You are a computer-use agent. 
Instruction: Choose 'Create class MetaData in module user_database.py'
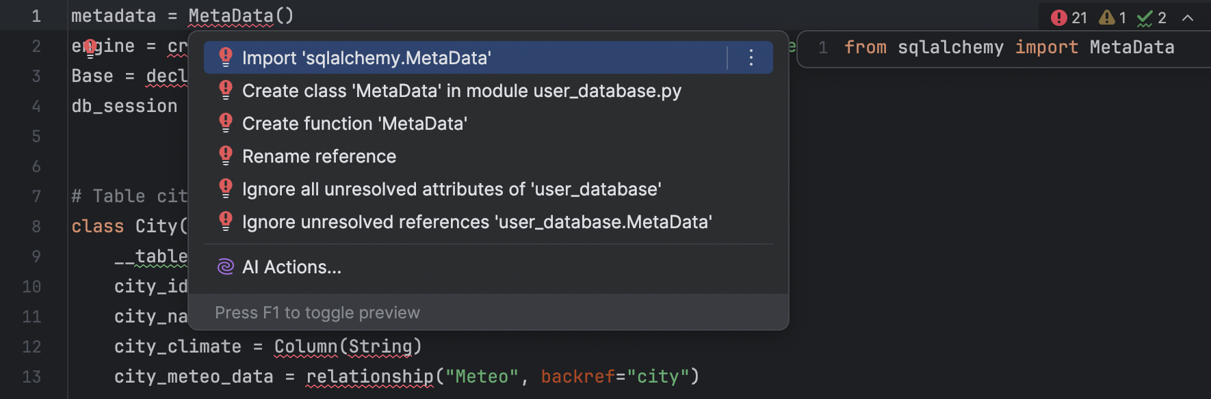click(461, 90)
